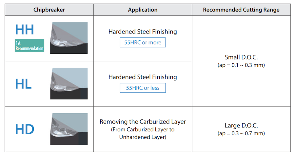
Task: Click the '55HRC or more' box
Action: [x=143, y=43]
